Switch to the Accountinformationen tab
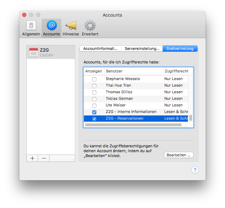225x208 pixels. click(x=100, y=49)
